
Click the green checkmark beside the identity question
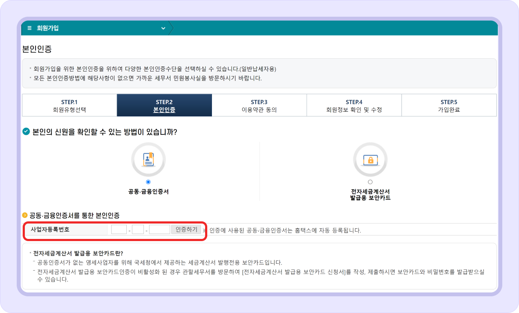click(x=27, y=131)
